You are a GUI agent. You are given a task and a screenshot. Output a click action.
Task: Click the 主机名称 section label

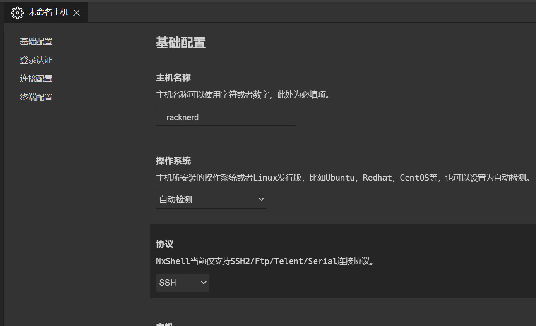click(173, 78)
